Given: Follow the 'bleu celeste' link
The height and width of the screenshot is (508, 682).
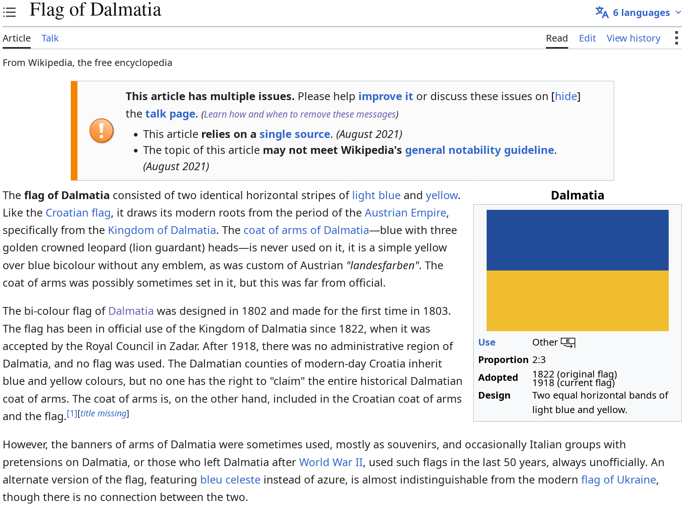Looking at the screenshot, I should (230, 480).
